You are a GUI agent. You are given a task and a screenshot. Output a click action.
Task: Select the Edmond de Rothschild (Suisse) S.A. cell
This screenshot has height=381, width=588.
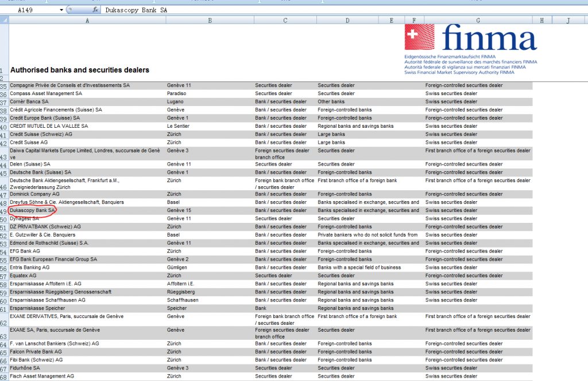87,243
